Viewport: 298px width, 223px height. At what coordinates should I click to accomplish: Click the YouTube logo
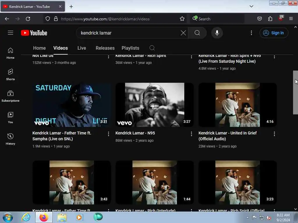click(x=34, y=33)
